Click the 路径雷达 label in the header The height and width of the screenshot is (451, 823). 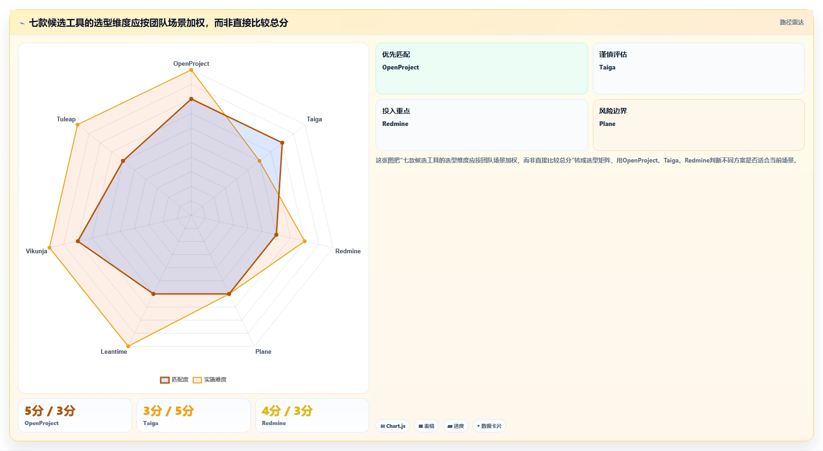click(x=792, y=22)
